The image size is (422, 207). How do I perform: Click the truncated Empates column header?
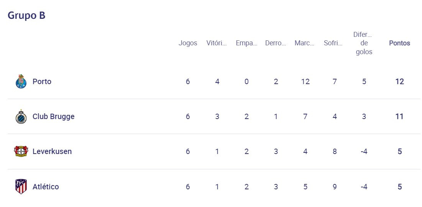pyautogui.click(x=246, y=43)
